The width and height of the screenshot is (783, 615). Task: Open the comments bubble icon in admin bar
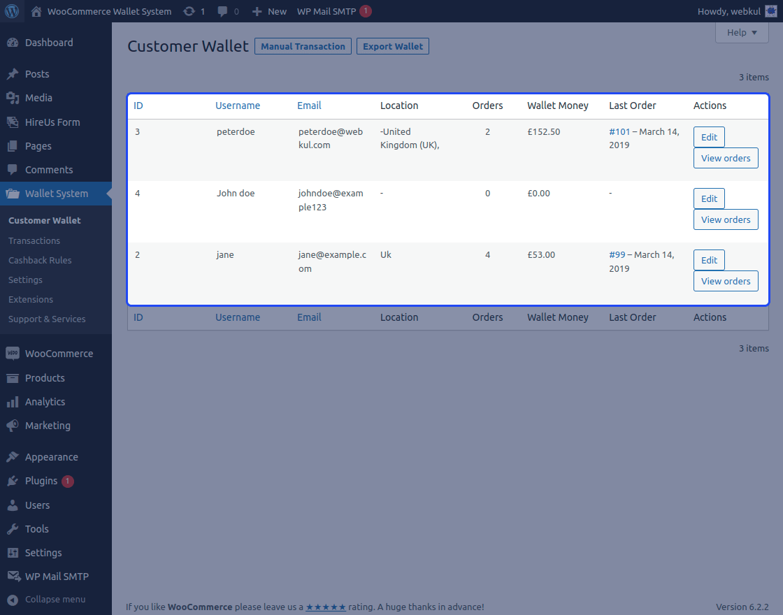pyautogui.click(x=222, y=11)
